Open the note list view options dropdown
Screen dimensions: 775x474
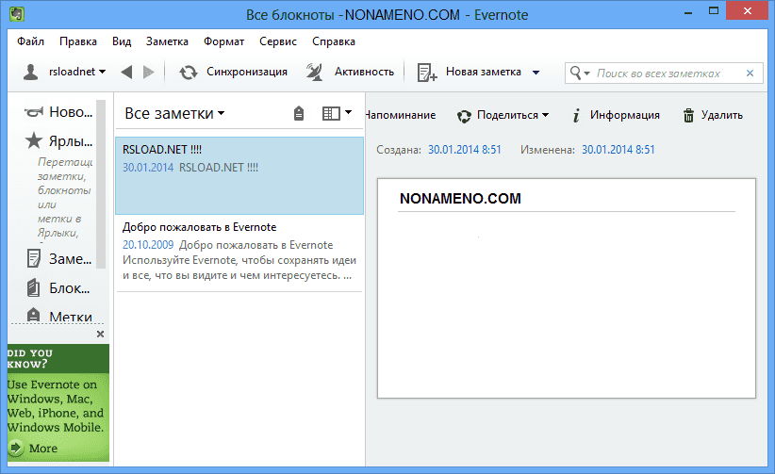[336, 113]
